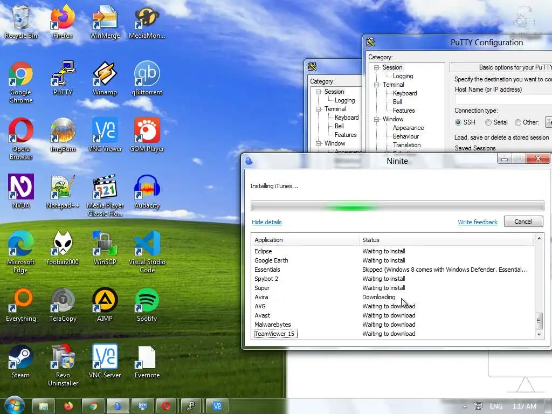Open the WinSCP desktop shortcut
The width and height of the screenshot is (552, 414).
pos(105,248)
